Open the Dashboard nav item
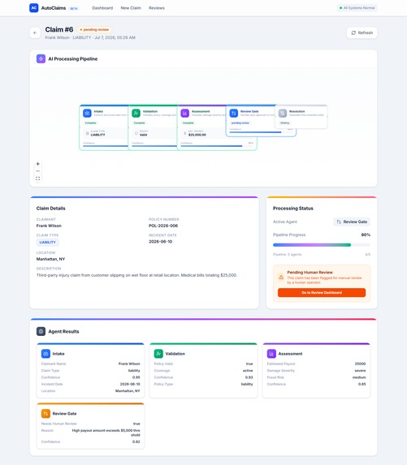The image size is (407, 465). [102, 8]
